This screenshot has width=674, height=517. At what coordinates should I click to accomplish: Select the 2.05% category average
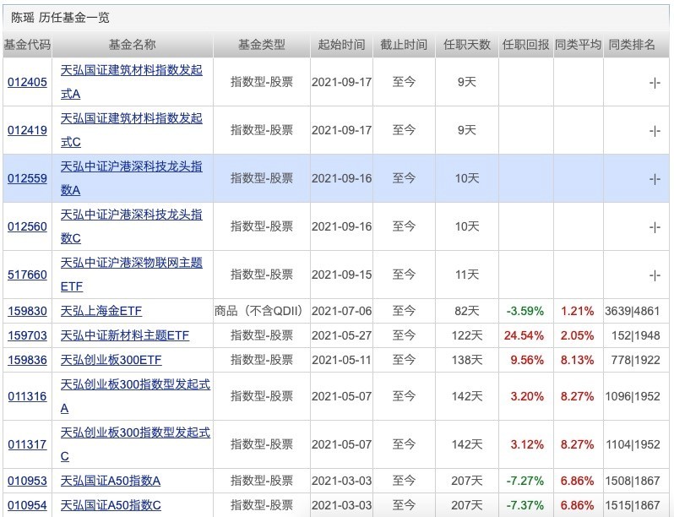(577, 335)
